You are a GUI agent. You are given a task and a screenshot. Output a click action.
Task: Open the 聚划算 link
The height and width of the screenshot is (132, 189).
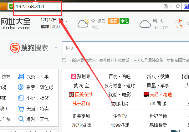coord(84,76)
